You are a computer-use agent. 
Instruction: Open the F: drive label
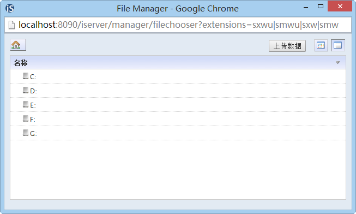(x=33, y=119)
